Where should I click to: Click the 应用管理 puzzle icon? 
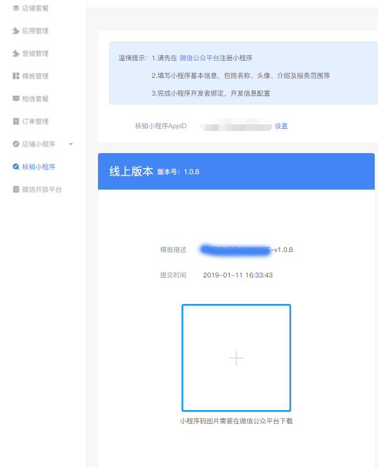coord(16,31)
